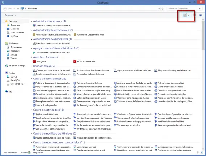Open Optimizar la presentación visual

pyautogui.click(x=90, y=98)
